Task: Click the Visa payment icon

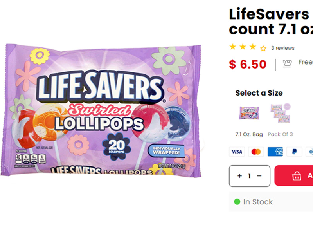Action: [x=237, y=152]
